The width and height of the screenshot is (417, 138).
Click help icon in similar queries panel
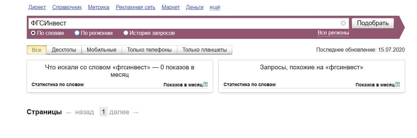pyautogui.click(x=398, y=84)
